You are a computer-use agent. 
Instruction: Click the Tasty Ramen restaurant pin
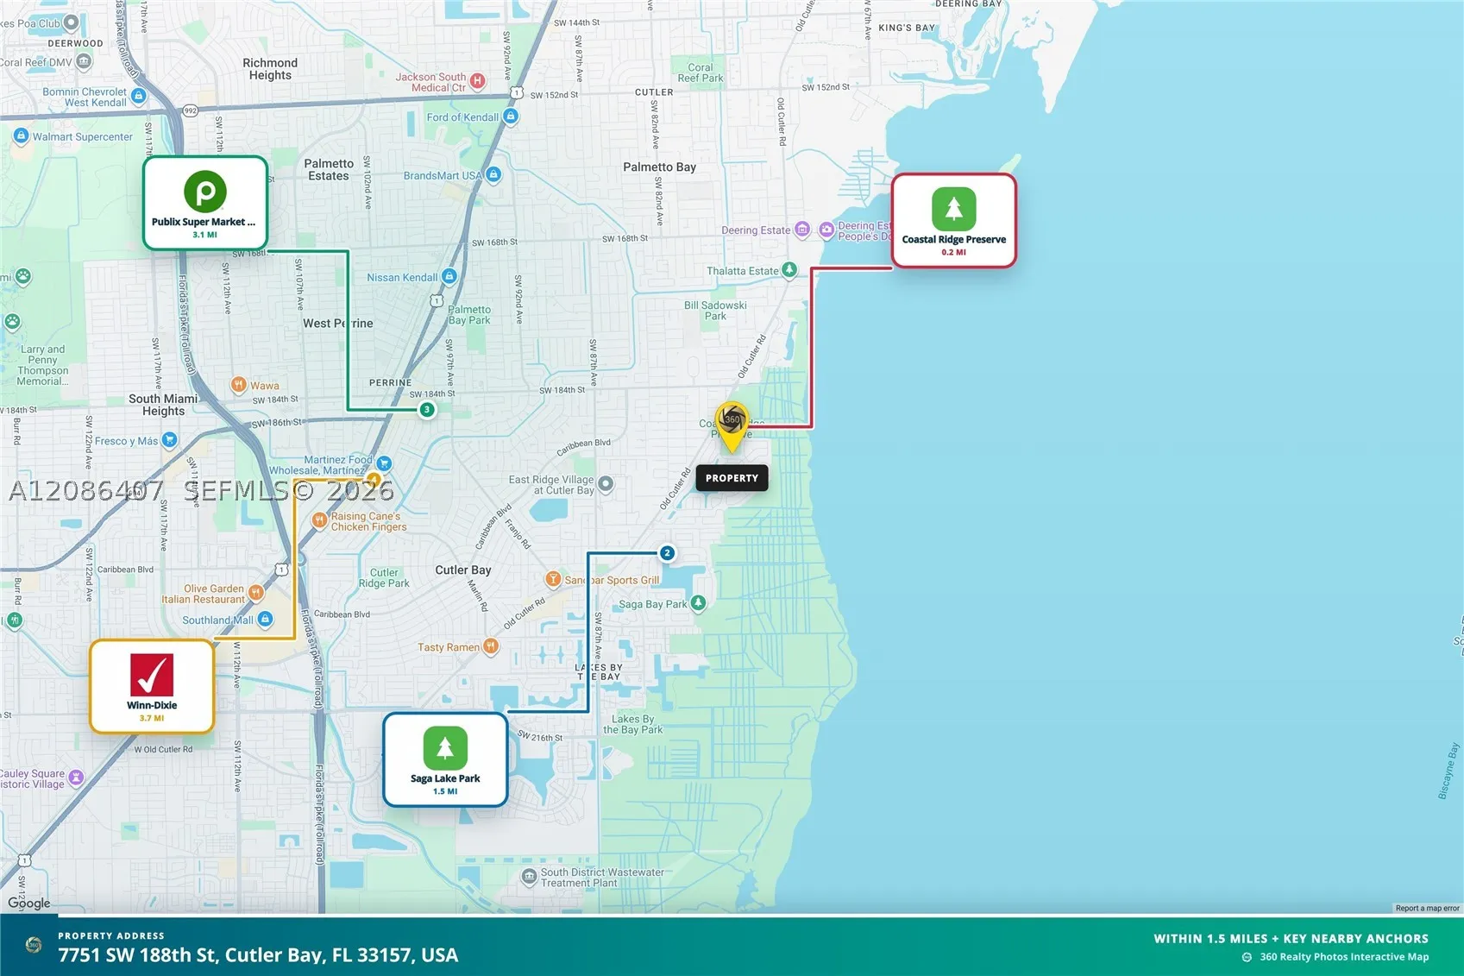[x=490, y=646]
